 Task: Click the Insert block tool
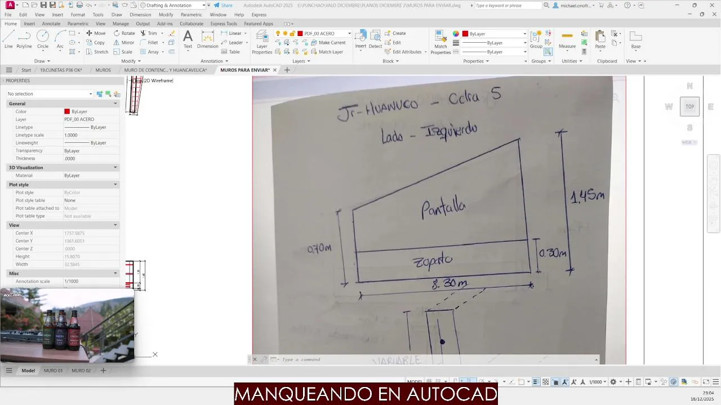point(360,39)
